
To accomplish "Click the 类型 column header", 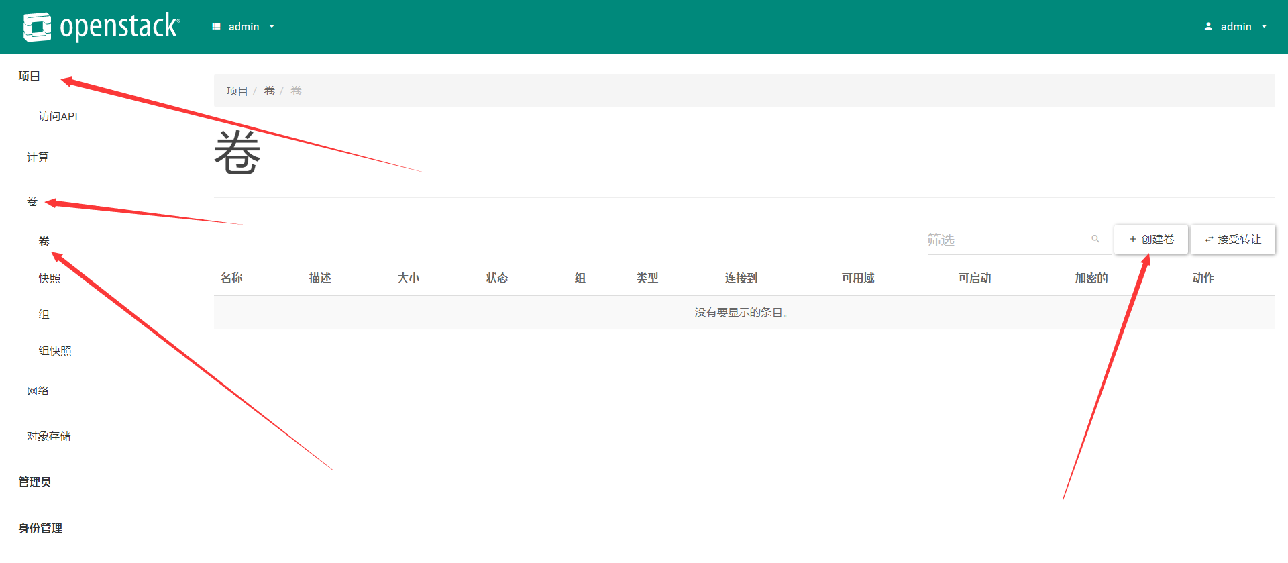I will click(x=647, y=278).
